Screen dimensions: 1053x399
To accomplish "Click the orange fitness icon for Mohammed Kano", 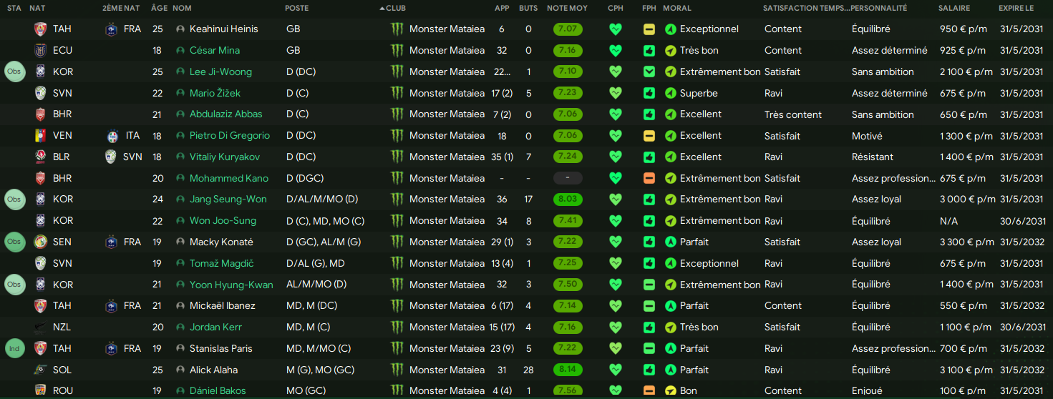I will (649, 178).
